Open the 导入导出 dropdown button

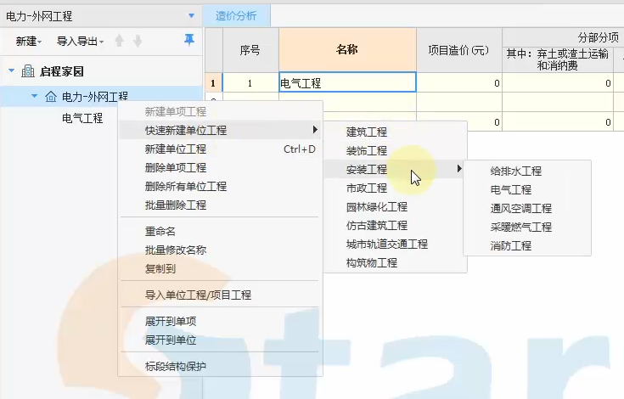pyautogui.click(x=80, y=41)
